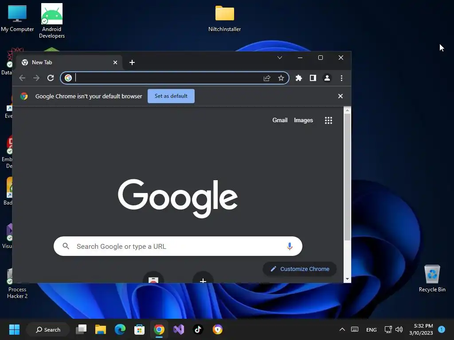The image size is (454, 340).
Task: Open Visual Studio from taskbar
Action: 179,329
